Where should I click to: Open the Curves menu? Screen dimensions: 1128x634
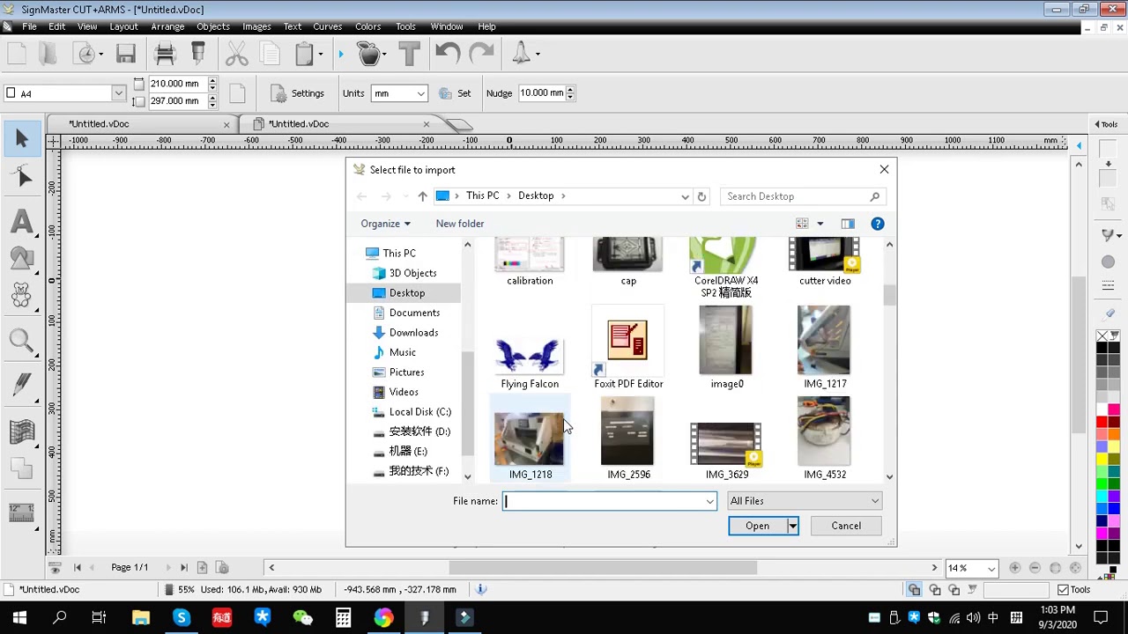point(327,26)
